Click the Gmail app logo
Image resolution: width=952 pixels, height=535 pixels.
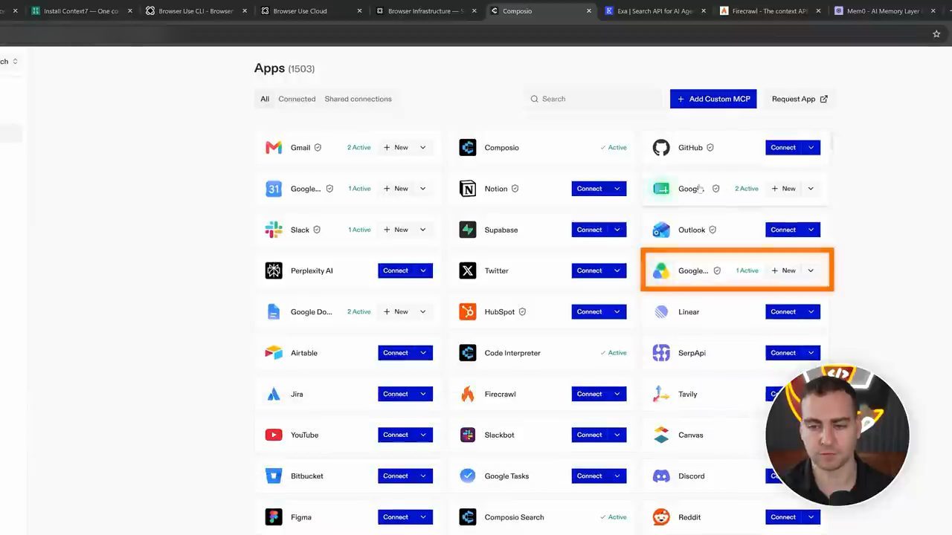[x=274, y=148]
